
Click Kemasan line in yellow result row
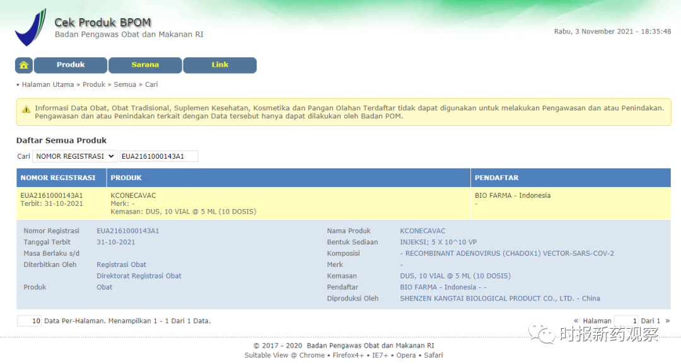pos(183,212)
